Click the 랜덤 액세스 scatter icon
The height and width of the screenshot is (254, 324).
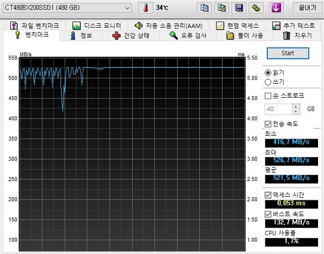(x=220, y=25)
